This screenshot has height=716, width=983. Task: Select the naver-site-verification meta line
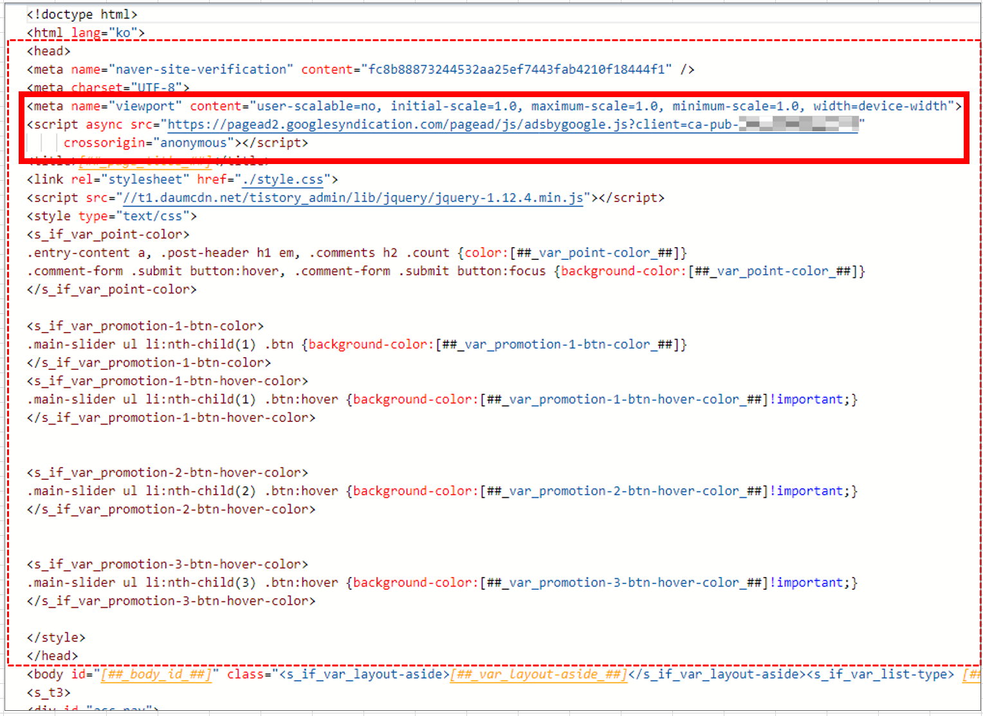(360, 69)
